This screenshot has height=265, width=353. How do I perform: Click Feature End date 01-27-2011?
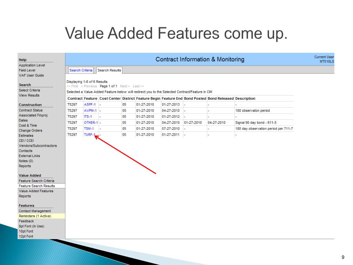pyautogui.click(x=171, y=135)
